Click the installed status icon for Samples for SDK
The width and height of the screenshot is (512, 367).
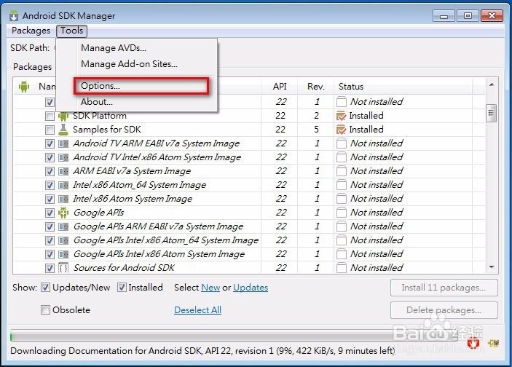tap(341, 130)
